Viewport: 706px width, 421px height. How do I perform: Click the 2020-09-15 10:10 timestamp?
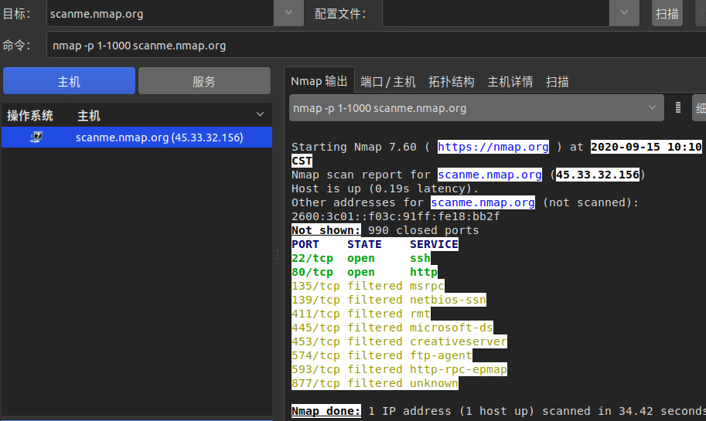point(646,147)
